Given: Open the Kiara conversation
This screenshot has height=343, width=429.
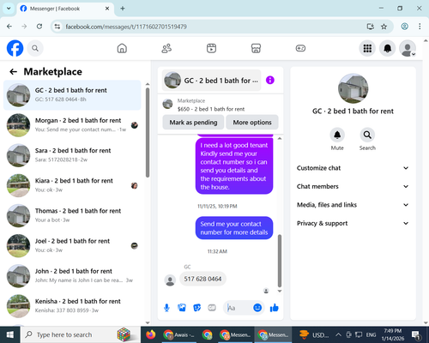Looking at the screenshot, I should pyautogui.click(x=72, y=185).
